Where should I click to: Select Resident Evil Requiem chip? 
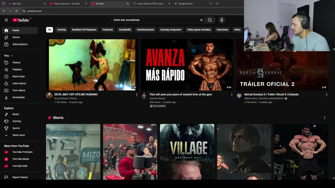click(x=84, y=30)
